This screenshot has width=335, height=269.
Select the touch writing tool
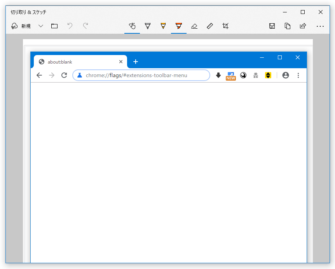tap(132, 26)
